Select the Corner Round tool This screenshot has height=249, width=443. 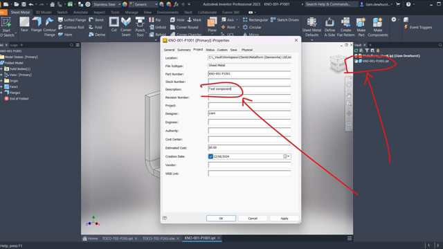coord(184,27)
